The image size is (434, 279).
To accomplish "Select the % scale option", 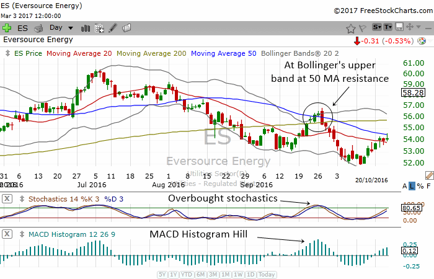I will 420,186.
